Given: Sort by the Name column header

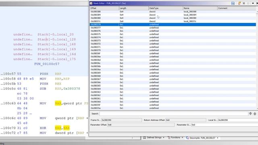Looking at the screenshot, I should pyautogui.click(x=200, y=8).
